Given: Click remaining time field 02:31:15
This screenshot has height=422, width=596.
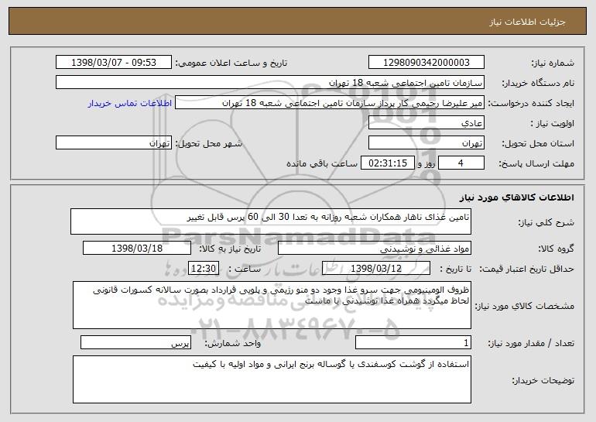Looking at the screenshot, I should 387,163.
